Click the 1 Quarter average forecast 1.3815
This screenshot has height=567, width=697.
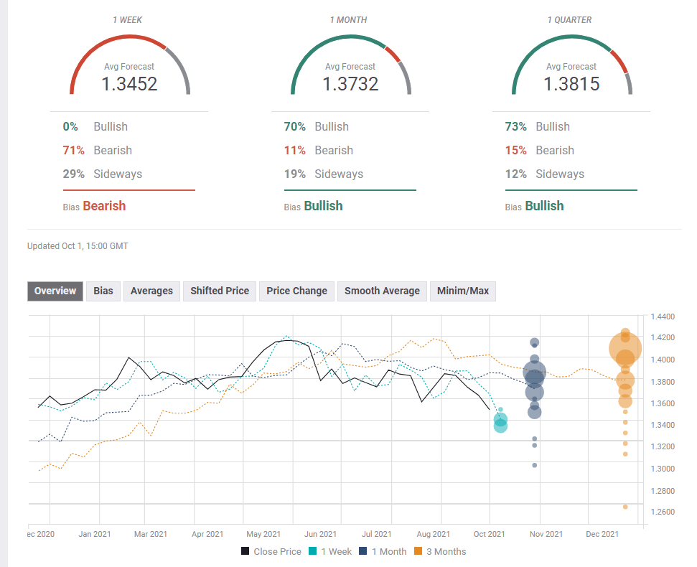(x=571, y=84)
